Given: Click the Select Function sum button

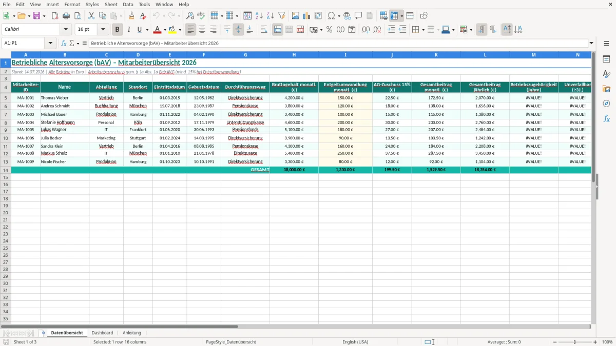Looking at the screenshot, I should click(71, 43).
